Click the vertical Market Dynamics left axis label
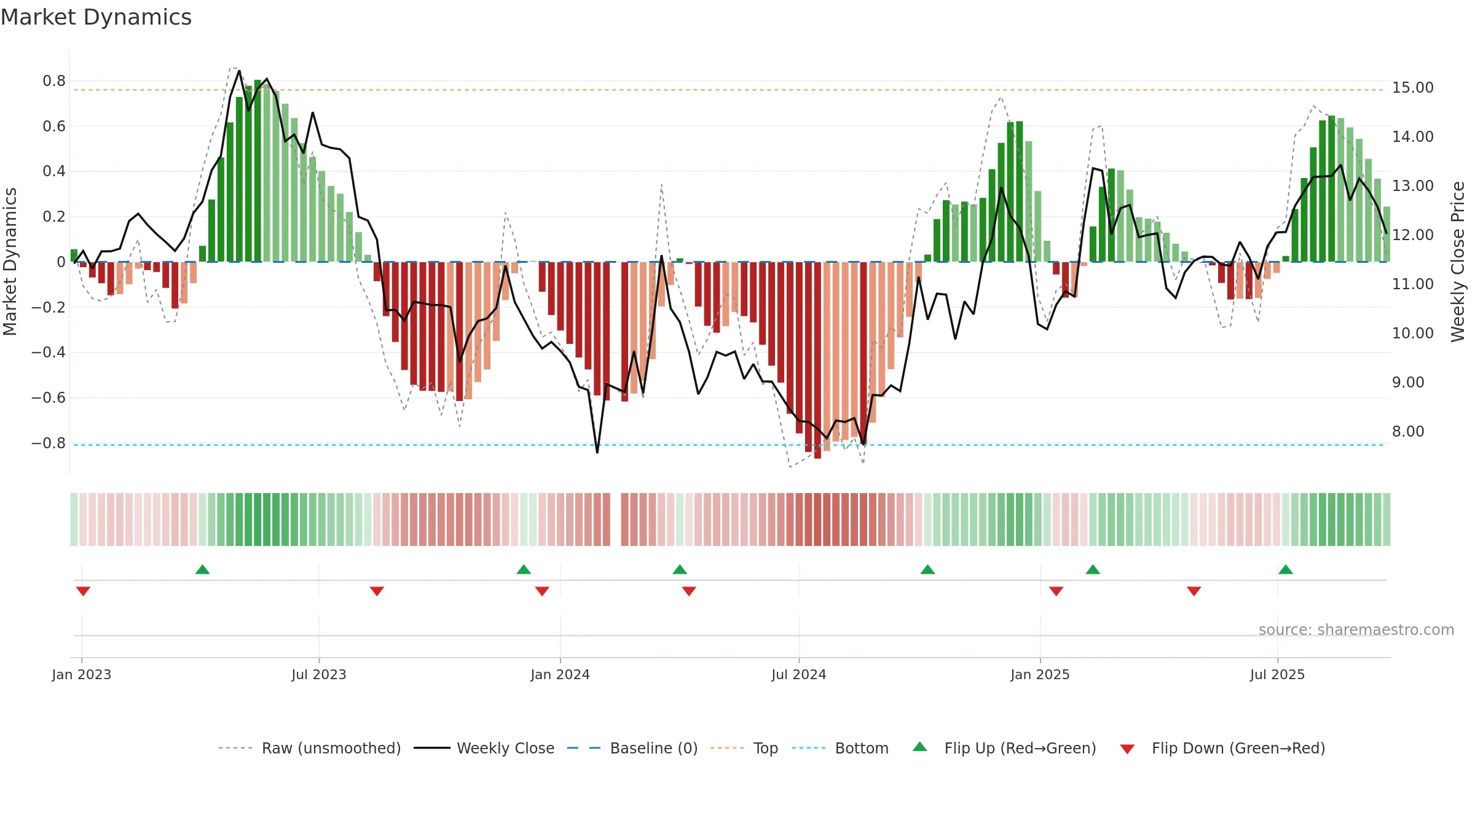 tap(10, 262)
